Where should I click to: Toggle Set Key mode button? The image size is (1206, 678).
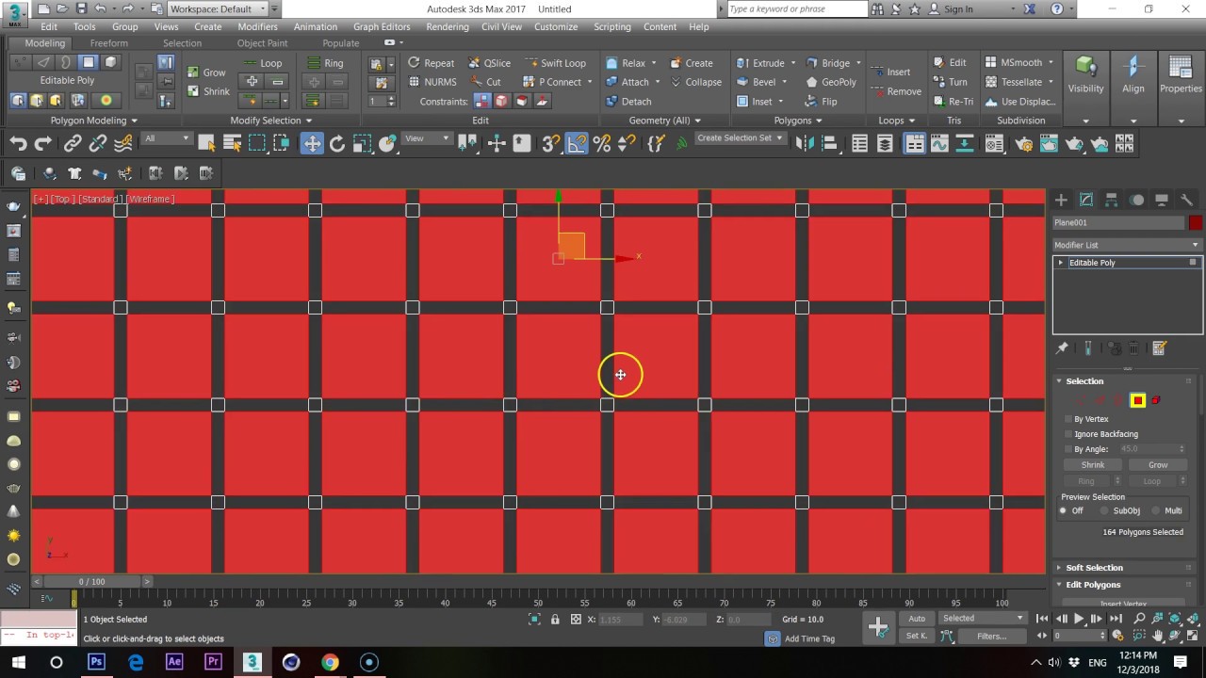[x=917, y=636]
